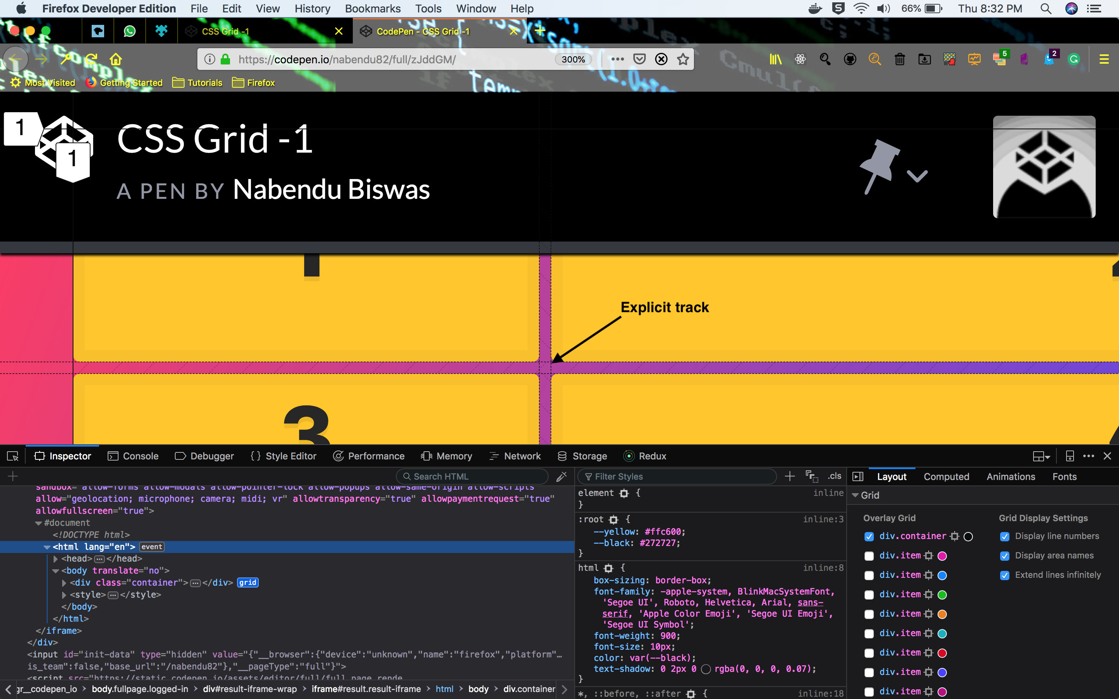This screenshot has height=699, width=1119.
Task: Collapse the Grid section in Layout
Action: [856, 495]
